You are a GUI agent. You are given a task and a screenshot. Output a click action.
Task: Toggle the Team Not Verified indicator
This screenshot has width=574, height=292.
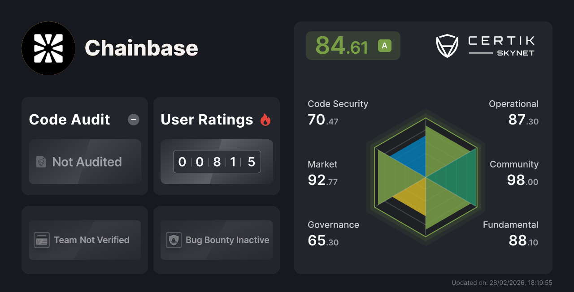84,240
